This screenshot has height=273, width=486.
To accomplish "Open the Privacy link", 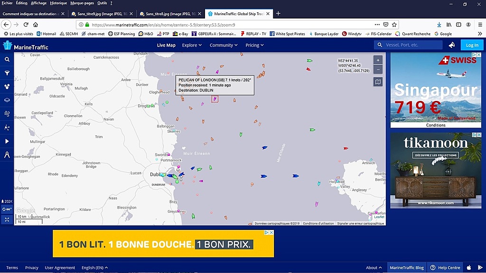I will click(32, 268).
